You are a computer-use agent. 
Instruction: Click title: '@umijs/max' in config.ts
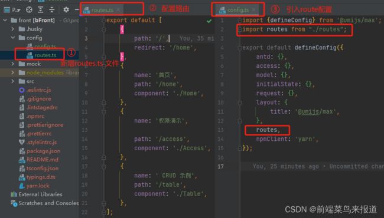click(x=305, y=111)
